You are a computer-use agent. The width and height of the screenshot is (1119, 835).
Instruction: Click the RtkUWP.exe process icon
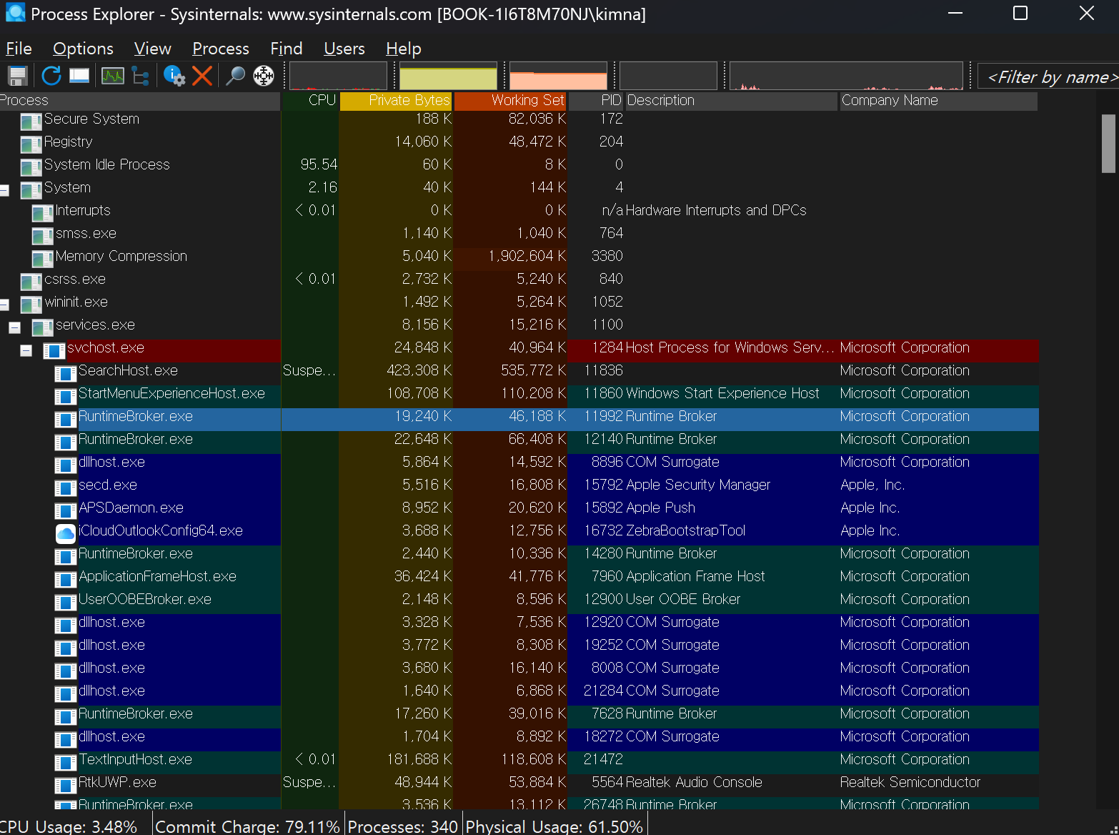pos(66,785)
